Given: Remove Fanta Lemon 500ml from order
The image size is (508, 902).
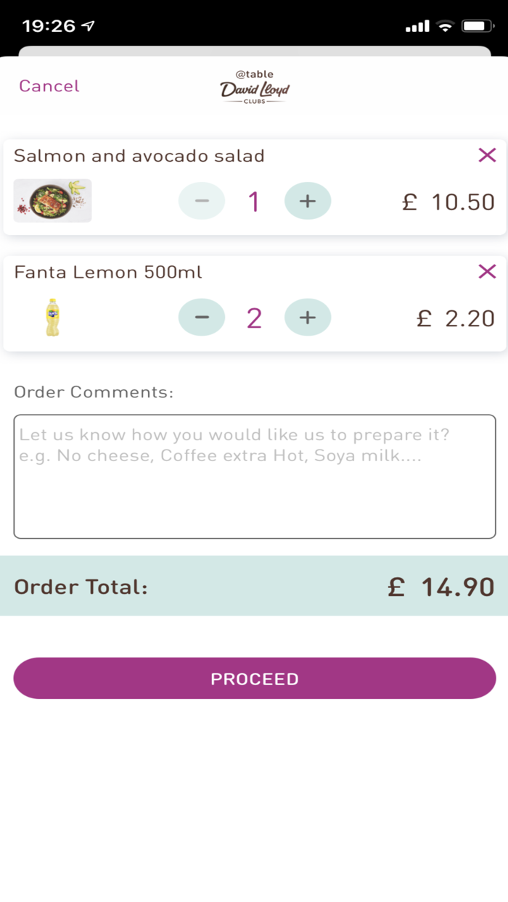Looking at the screenshot, I should (487, 272).
